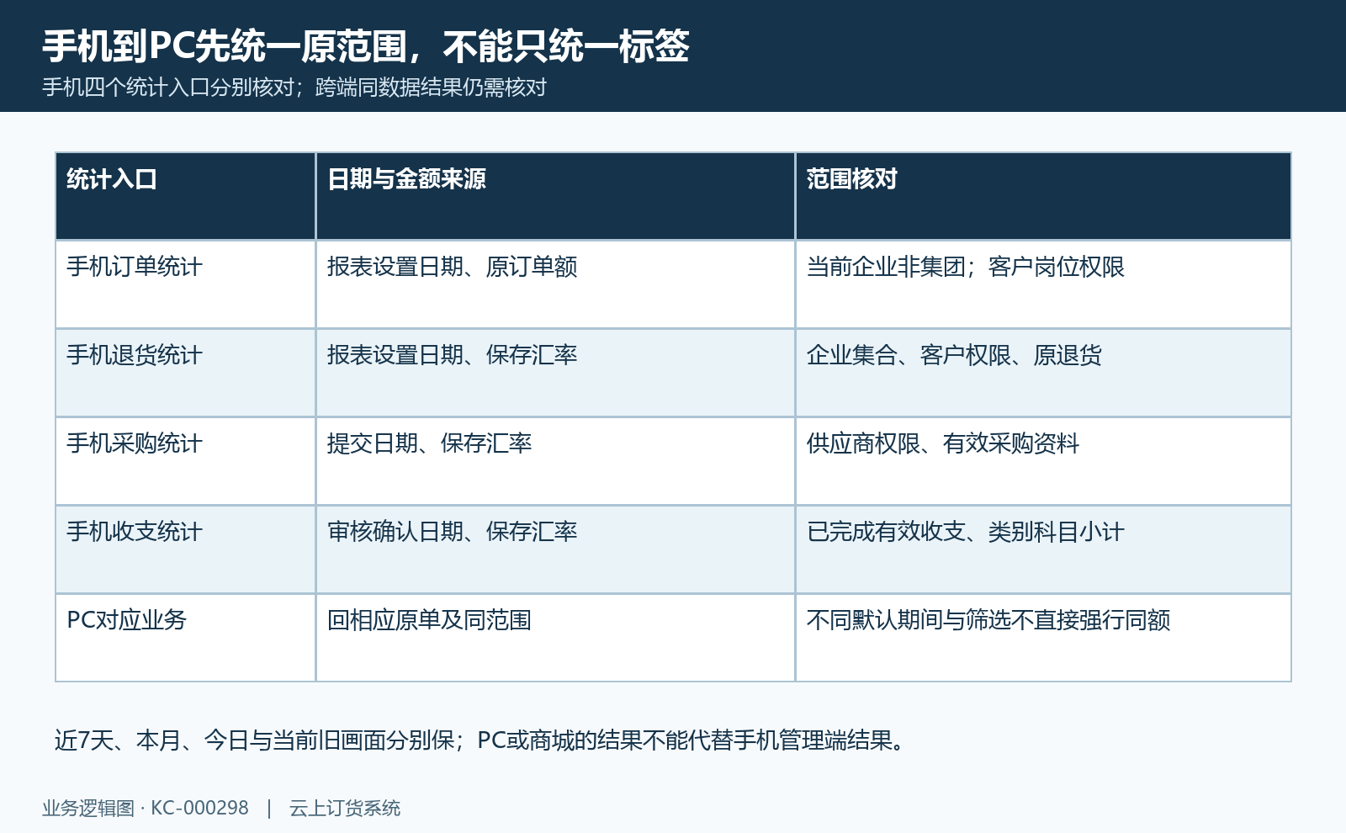Click the cell 审核确认日期、保存汇率
The image size is (1346, 833).
tap(555, 549)
